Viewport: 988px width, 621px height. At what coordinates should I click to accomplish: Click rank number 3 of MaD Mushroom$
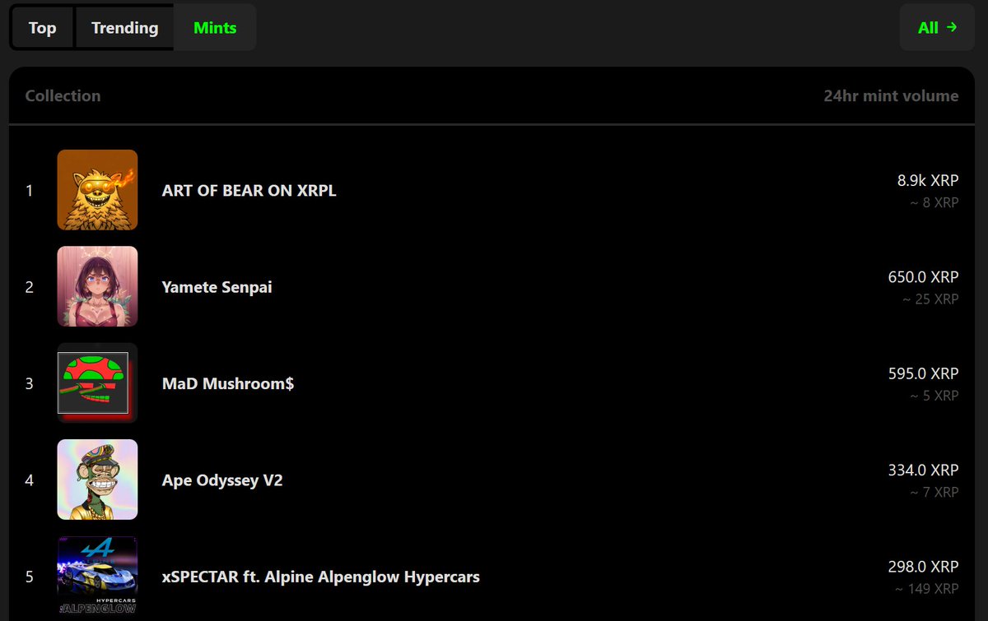(30, 384)
